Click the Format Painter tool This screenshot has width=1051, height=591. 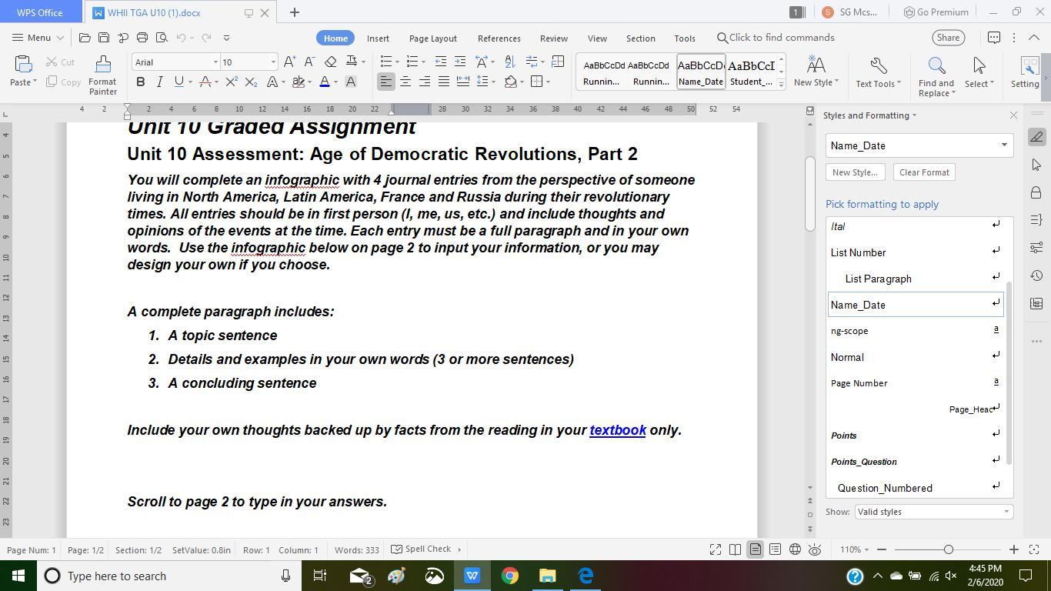(102, 75)
